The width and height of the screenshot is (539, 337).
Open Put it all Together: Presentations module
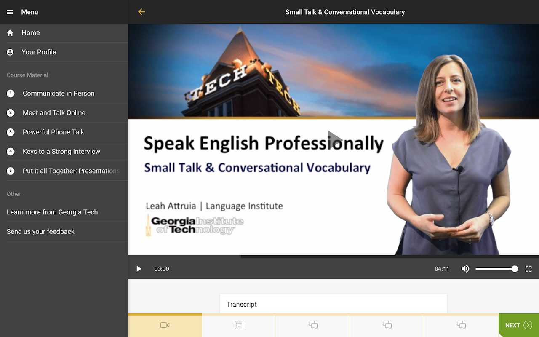click(x=64, y=171)
